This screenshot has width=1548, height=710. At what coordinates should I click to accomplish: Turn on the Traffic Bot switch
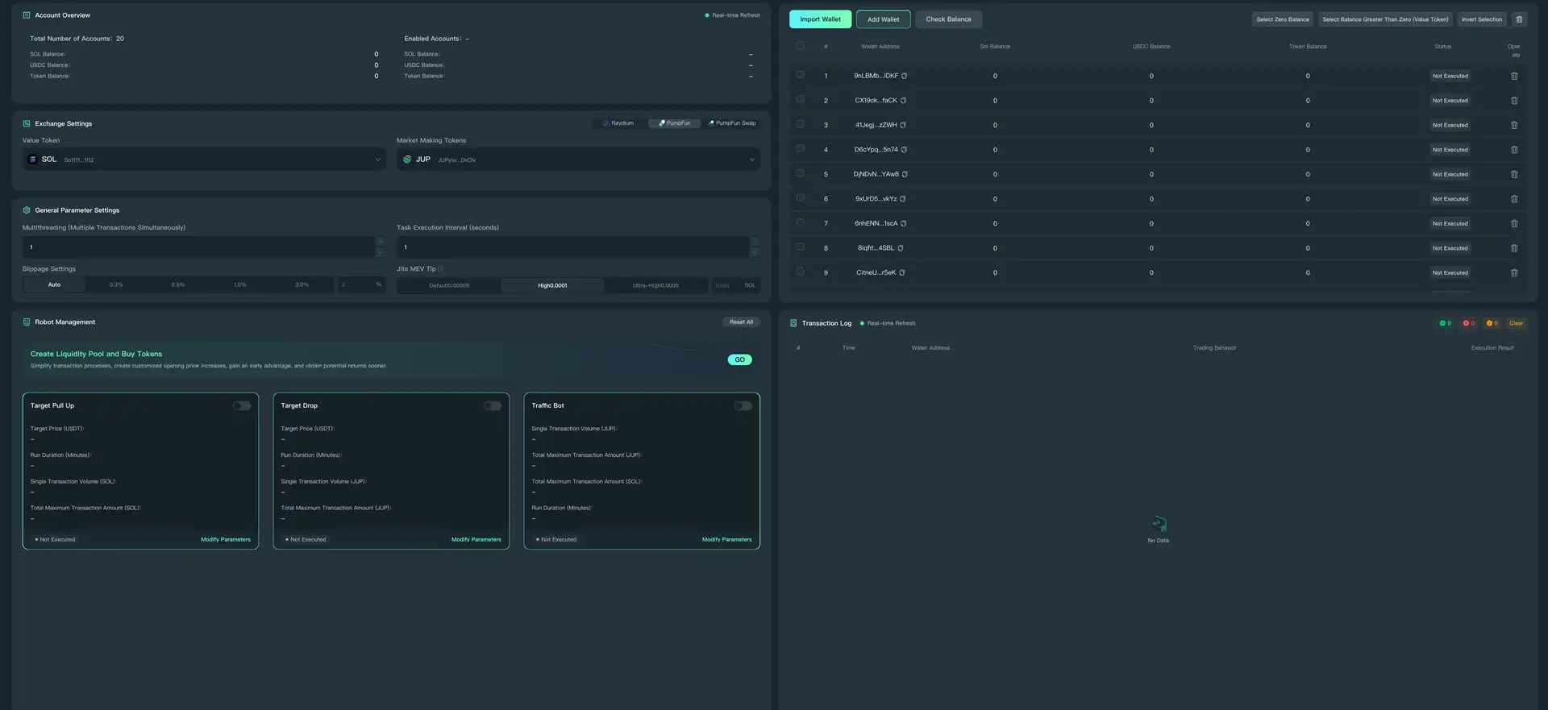(x=743, y=406)
